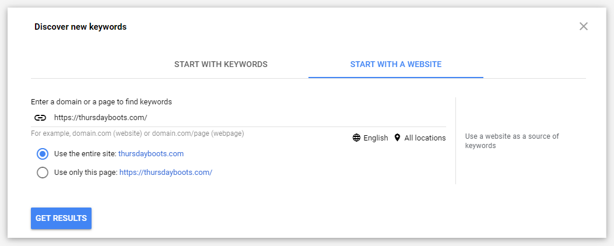The image size is (614, 246).
Task: Click the Enter a domain field label
Action: point(101,102)
